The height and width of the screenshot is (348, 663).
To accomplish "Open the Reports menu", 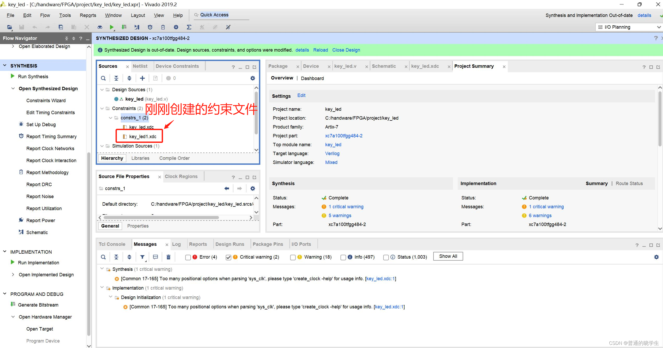I will point(88,15).
